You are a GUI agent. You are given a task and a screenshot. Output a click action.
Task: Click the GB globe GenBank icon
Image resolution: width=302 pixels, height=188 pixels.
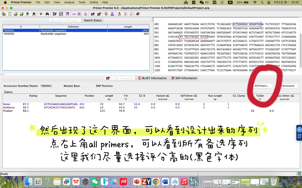(27, 14)
